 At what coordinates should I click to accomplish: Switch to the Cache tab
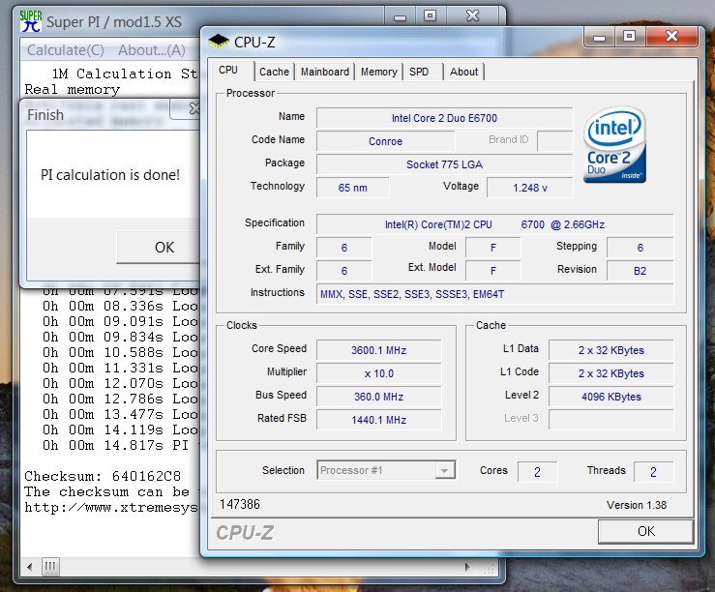tap(274, 72)
